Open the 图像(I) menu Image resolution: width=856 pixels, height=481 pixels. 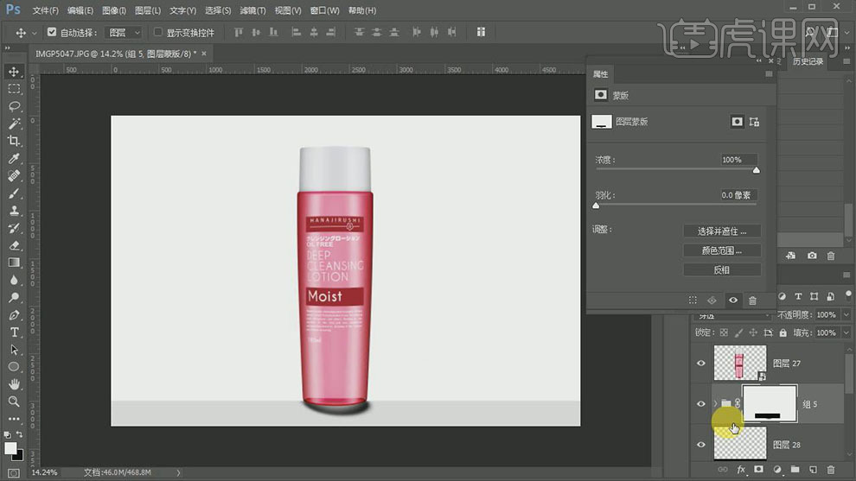click(113, 10)
